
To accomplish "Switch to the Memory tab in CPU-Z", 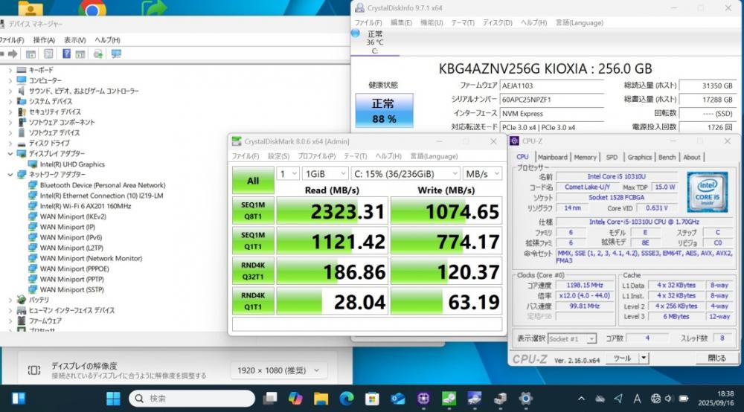I will (585, 157).
